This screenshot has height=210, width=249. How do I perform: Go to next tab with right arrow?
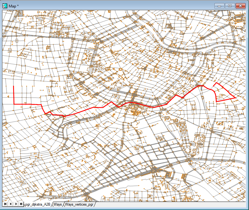[x=16, y=204]
